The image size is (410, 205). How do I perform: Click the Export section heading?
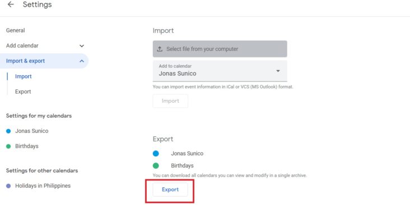click(x=163, y=139)
